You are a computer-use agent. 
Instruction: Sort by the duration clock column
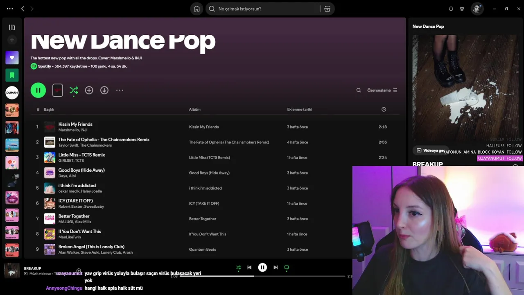(384, 109)
